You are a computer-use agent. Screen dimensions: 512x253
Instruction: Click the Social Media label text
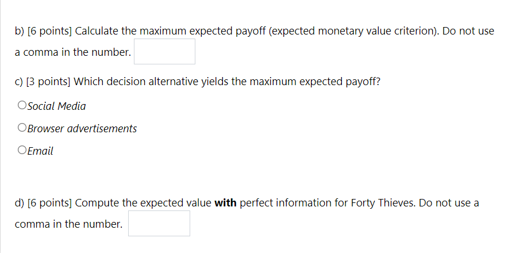(x=57, y=106)
